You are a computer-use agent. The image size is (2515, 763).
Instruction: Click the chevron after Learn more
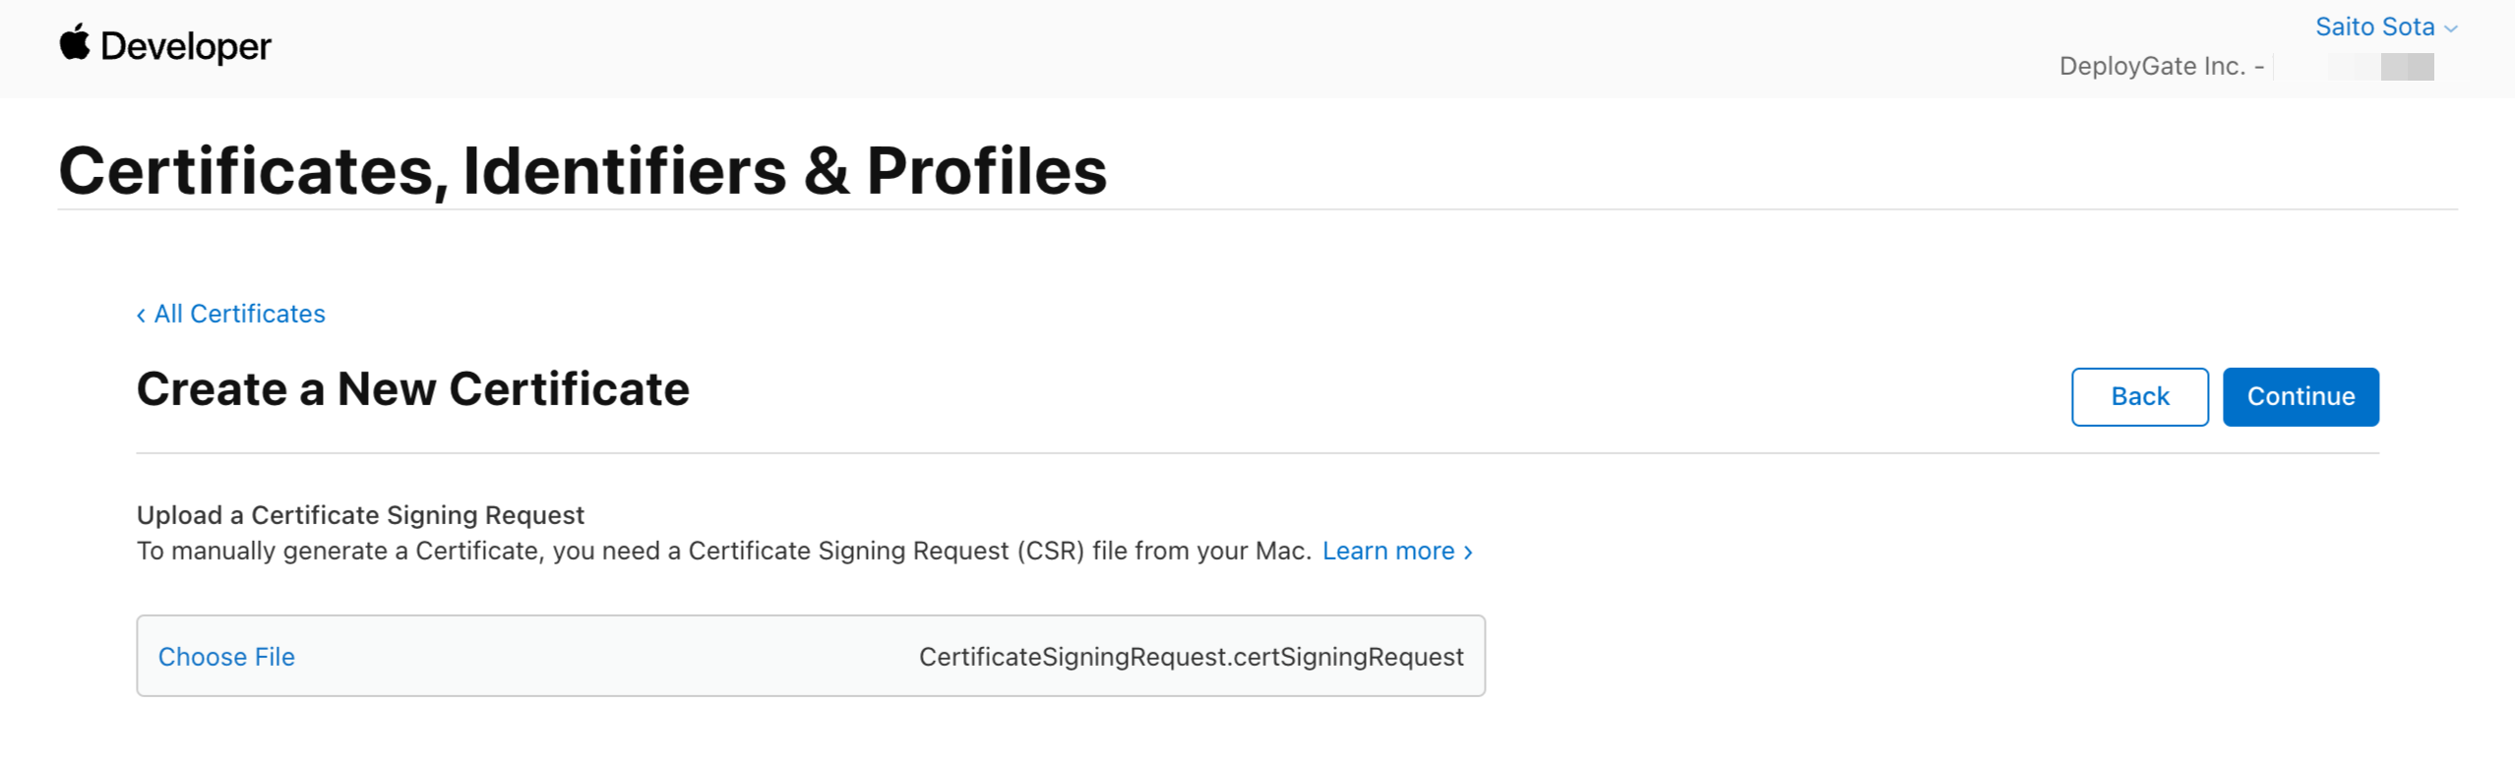tap(1466, 552)
